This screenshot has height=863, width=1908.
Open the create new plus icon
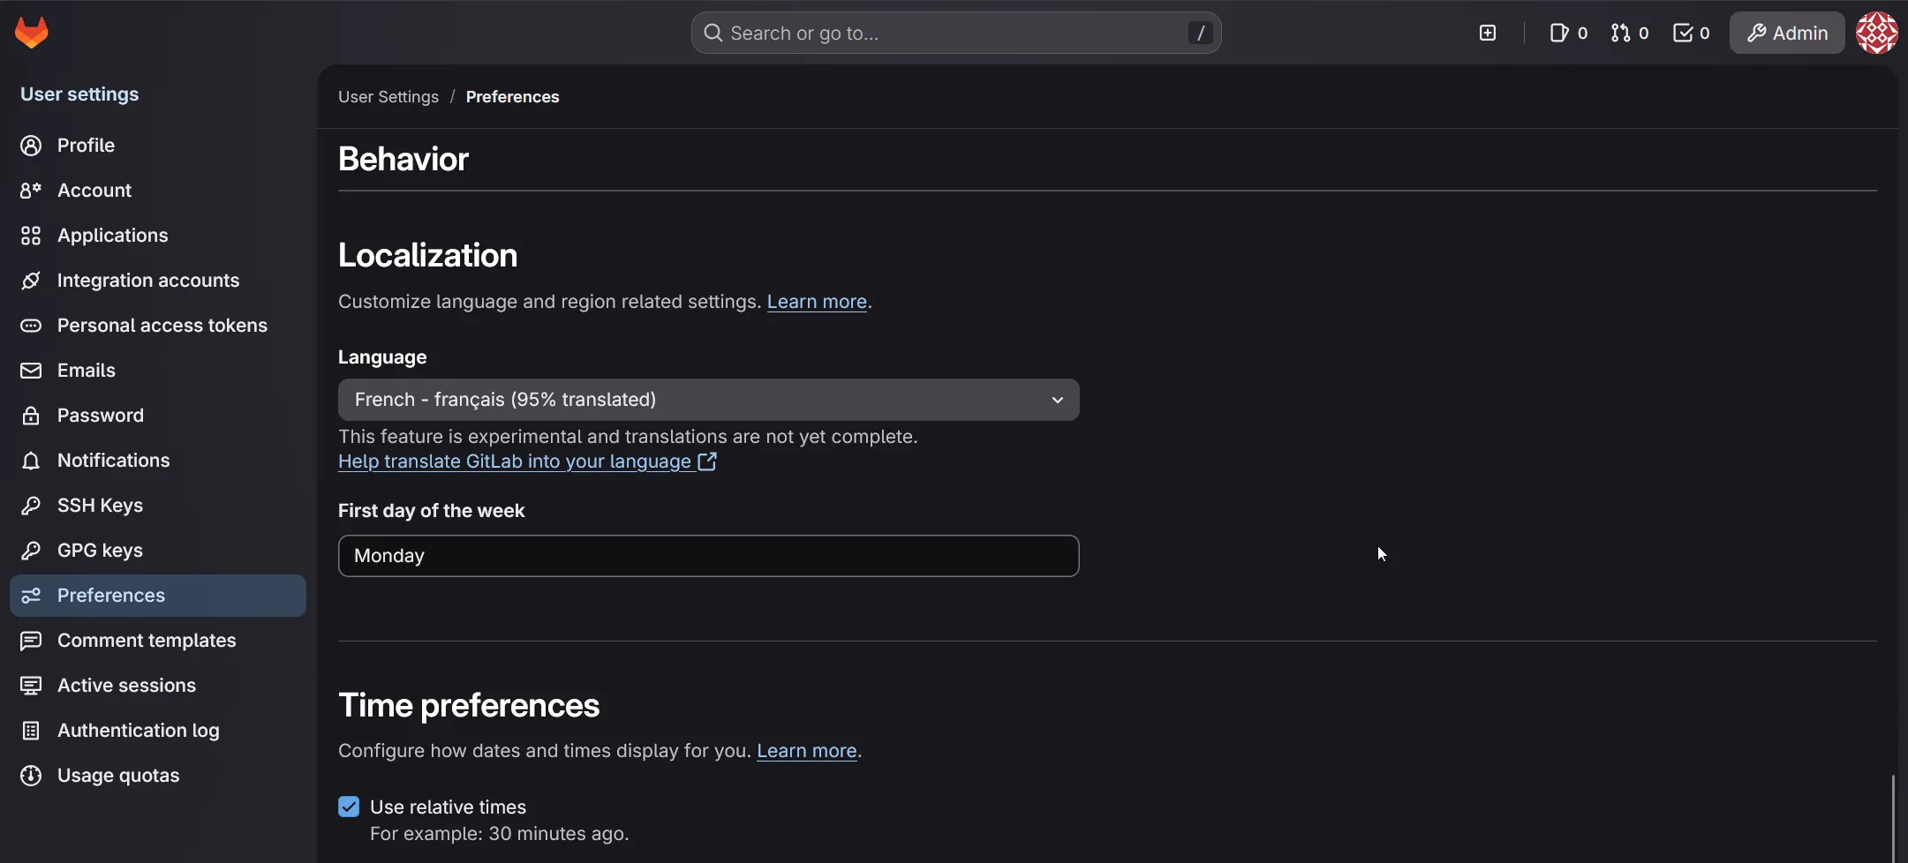pos(1488,33)
